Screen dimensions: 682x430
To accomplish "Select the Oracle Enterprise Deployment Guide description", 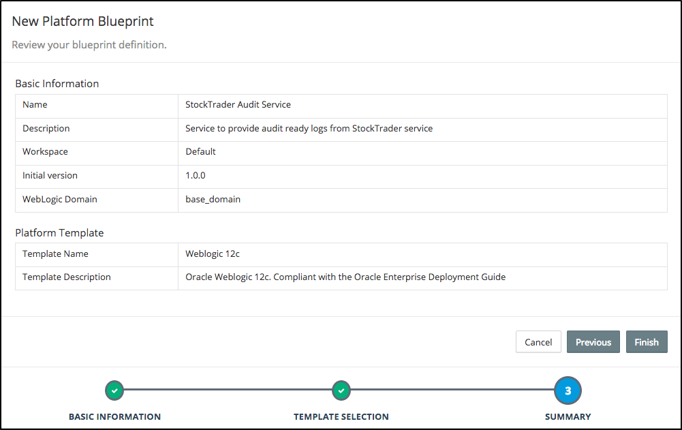I will 345,277.
